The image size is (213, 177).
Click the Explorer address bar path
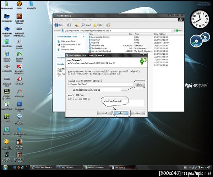click(x=117, y=31)
